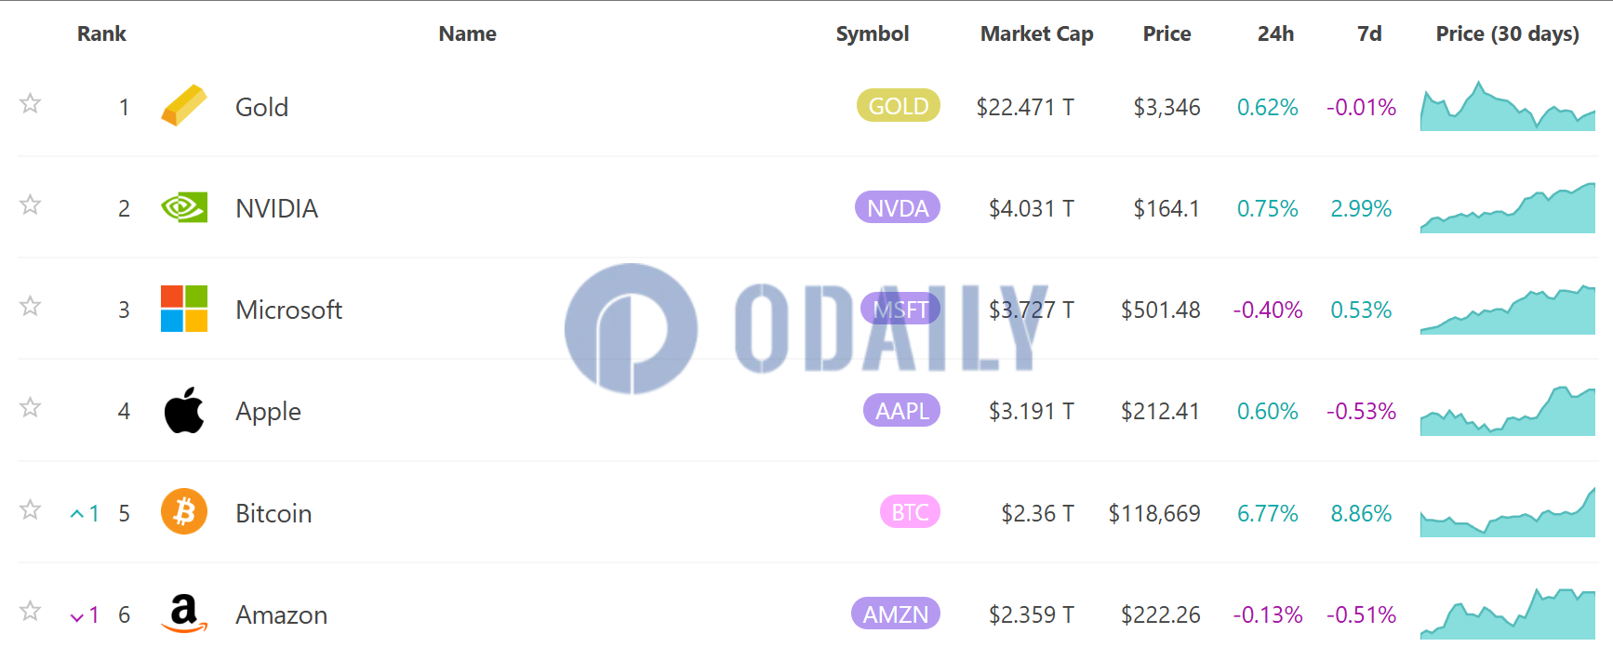Viewport: 1613px width, 660px height.
Task: Toggle the favorite star for Gold
Action: point(31,103)
